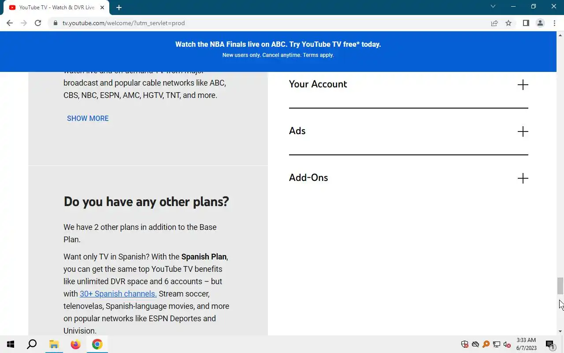The width and height of the screenshot is (564, 353).
Task: Click the page vertical scrollbar thumb
Action: click(560, 286)
